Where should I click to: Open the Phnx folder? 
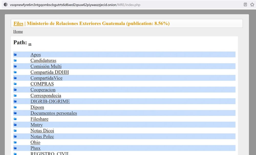[35, 148]
